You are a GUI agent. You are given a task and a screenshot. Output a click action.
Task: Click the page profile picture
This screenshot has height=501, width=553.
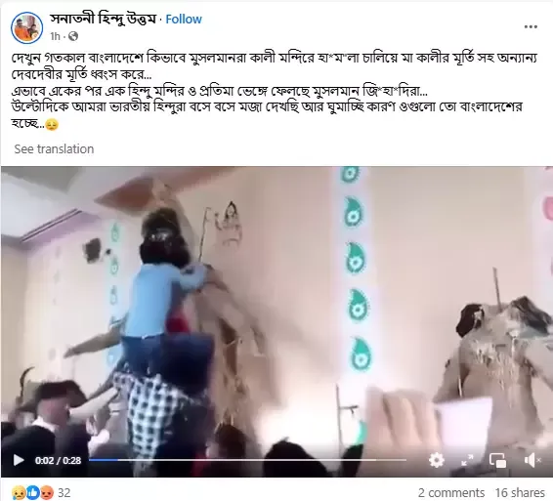coord(26,27)
